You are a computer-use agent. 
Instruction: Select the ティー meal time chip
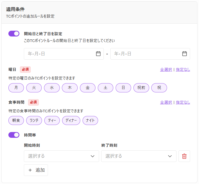[52, 120]
